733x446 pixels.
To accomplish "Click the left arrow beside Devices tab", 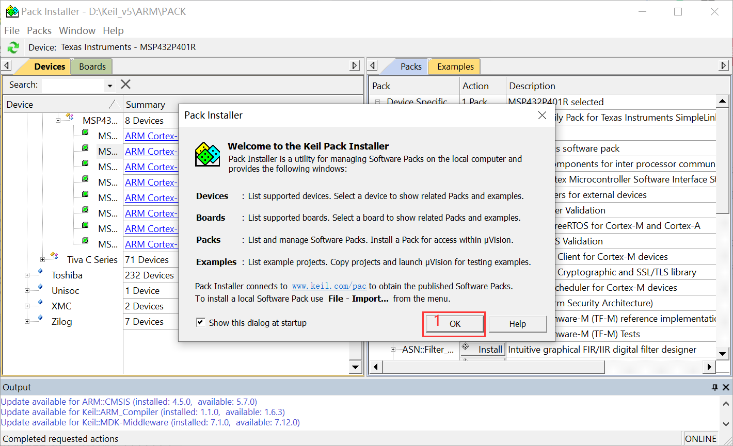I will (x=7, y=66).
